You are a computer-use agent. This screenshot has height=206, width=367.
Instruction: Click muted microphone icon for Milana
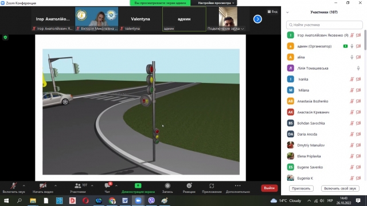(x=352, y=90)
